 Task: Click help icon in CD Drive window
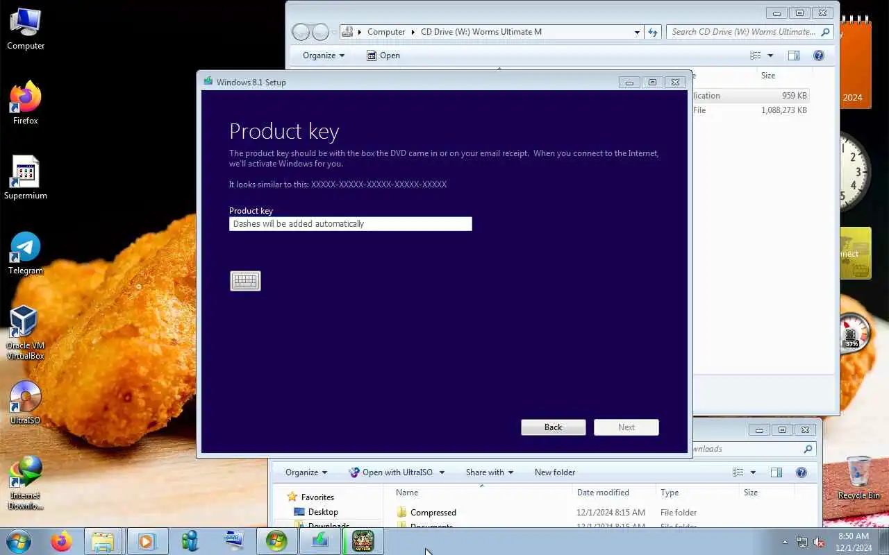tap(818, 55)
